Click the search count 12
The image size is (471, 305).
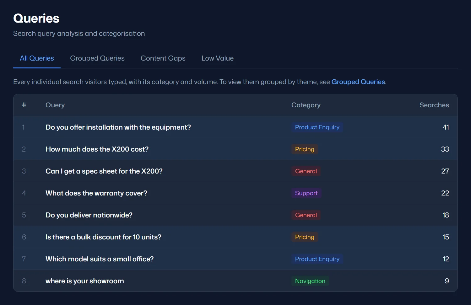click(446, 259)
